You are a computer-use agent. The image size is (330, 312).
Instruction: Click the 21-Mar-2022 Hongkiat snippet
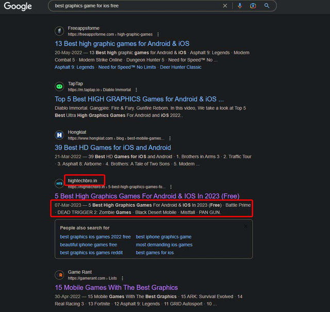[153, 160]
